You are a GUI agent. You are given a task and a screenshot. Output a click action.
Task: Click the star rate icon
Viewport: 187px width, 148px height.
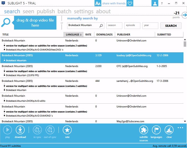67,130
